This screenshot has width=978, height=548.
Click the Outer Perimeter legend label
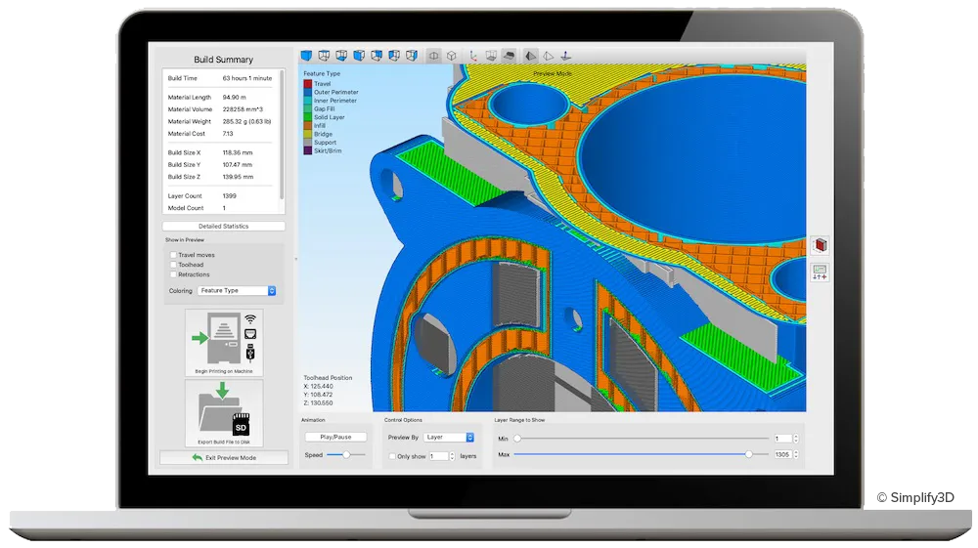point(336,92)
